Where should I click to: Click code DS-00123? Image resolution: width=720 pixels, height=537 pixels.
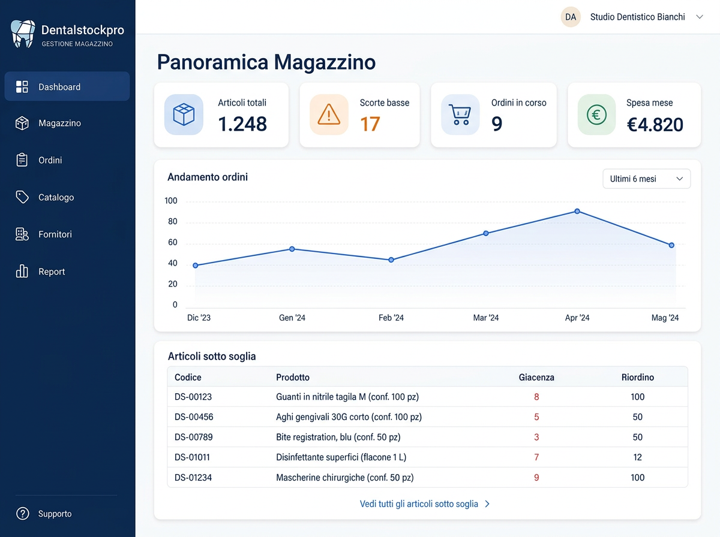tap(193, 397)
